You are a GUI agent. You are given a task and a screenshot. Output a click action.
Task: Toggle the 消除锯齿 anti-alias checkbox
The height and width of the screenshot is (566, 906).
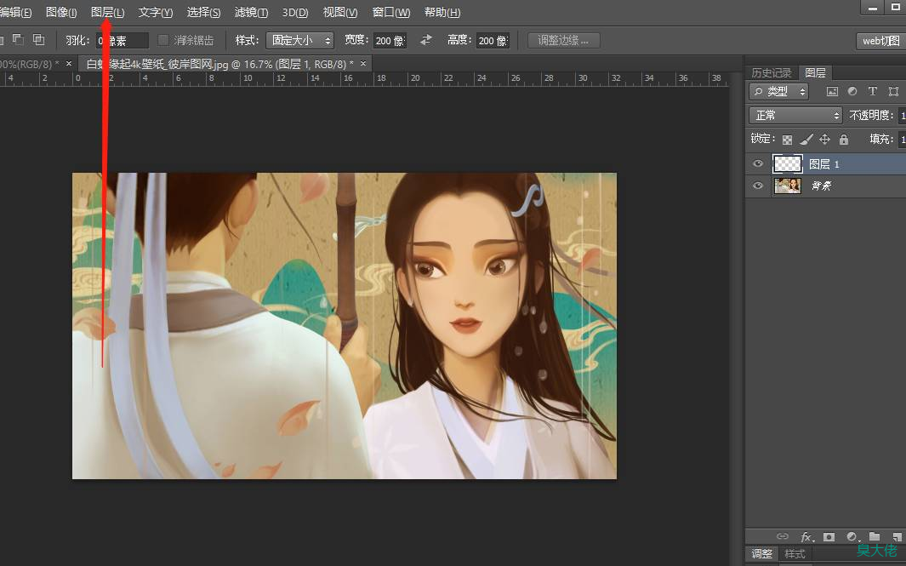[163, 40]
